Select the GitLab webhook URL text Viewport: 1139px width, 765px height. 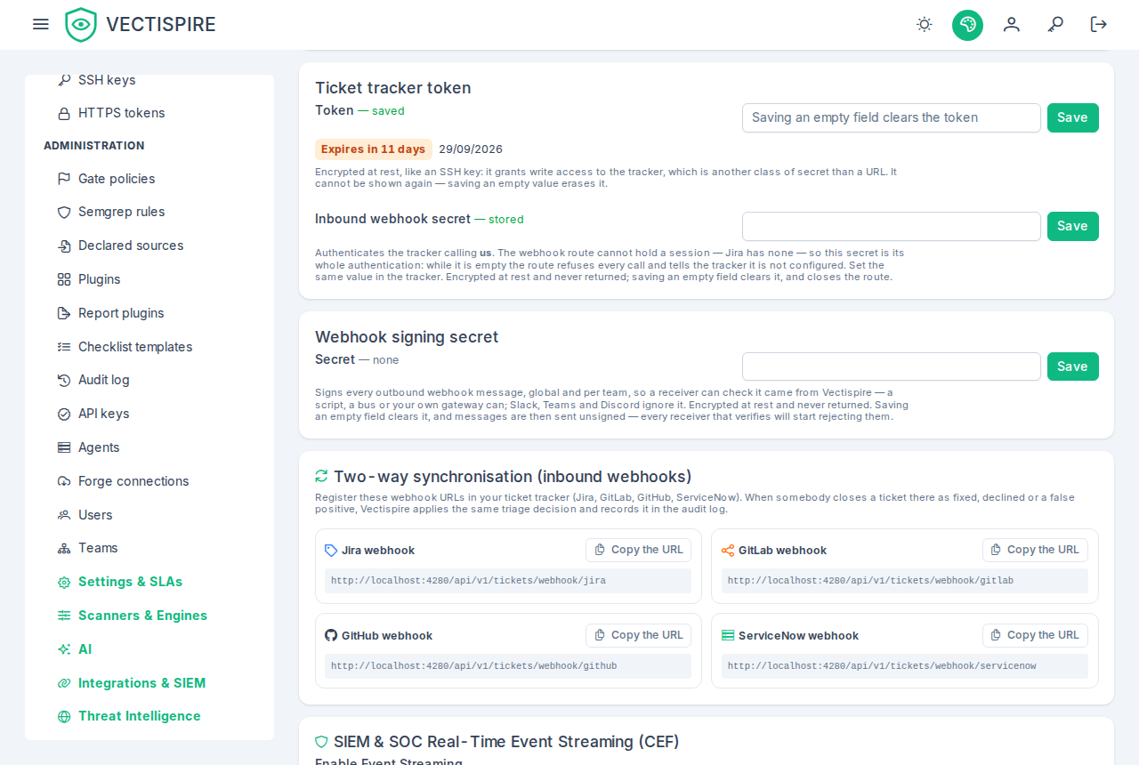point(871,580)
